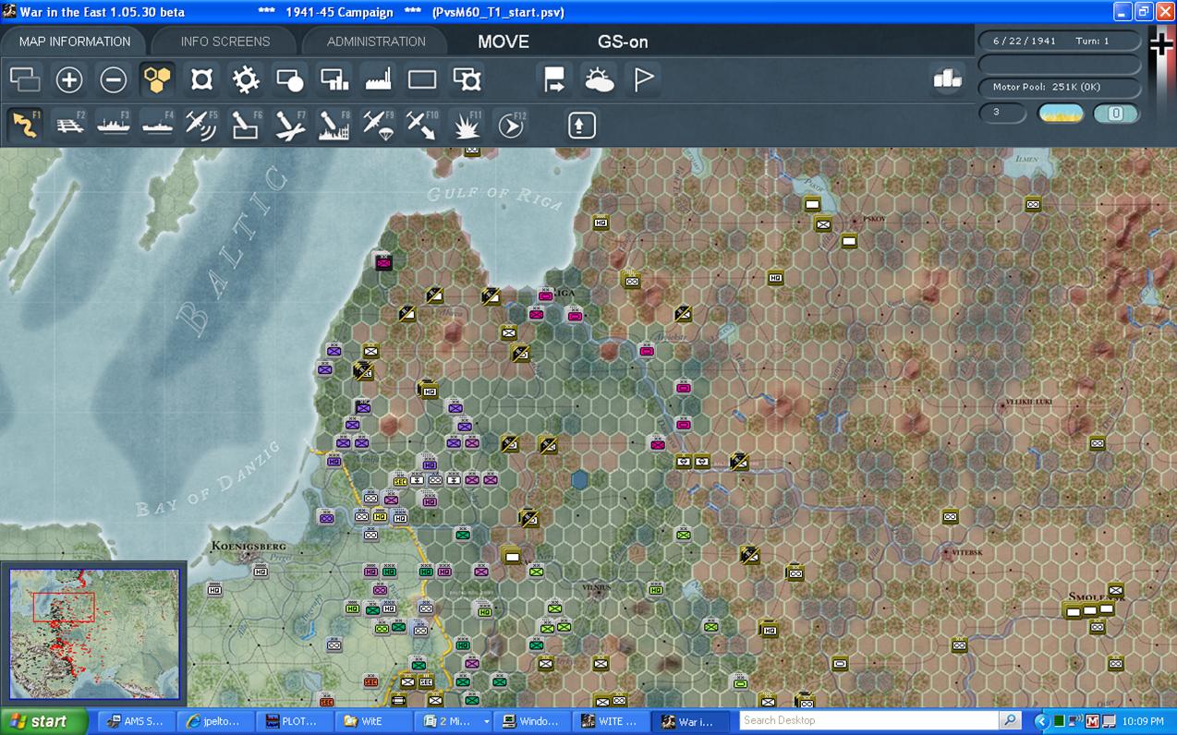Click the Motor Pool 251K readout
1177x735 pixels.
(1059, 87)
